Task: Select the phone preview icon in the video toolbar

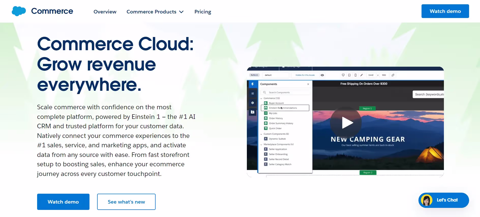Action: coord(355,75)
